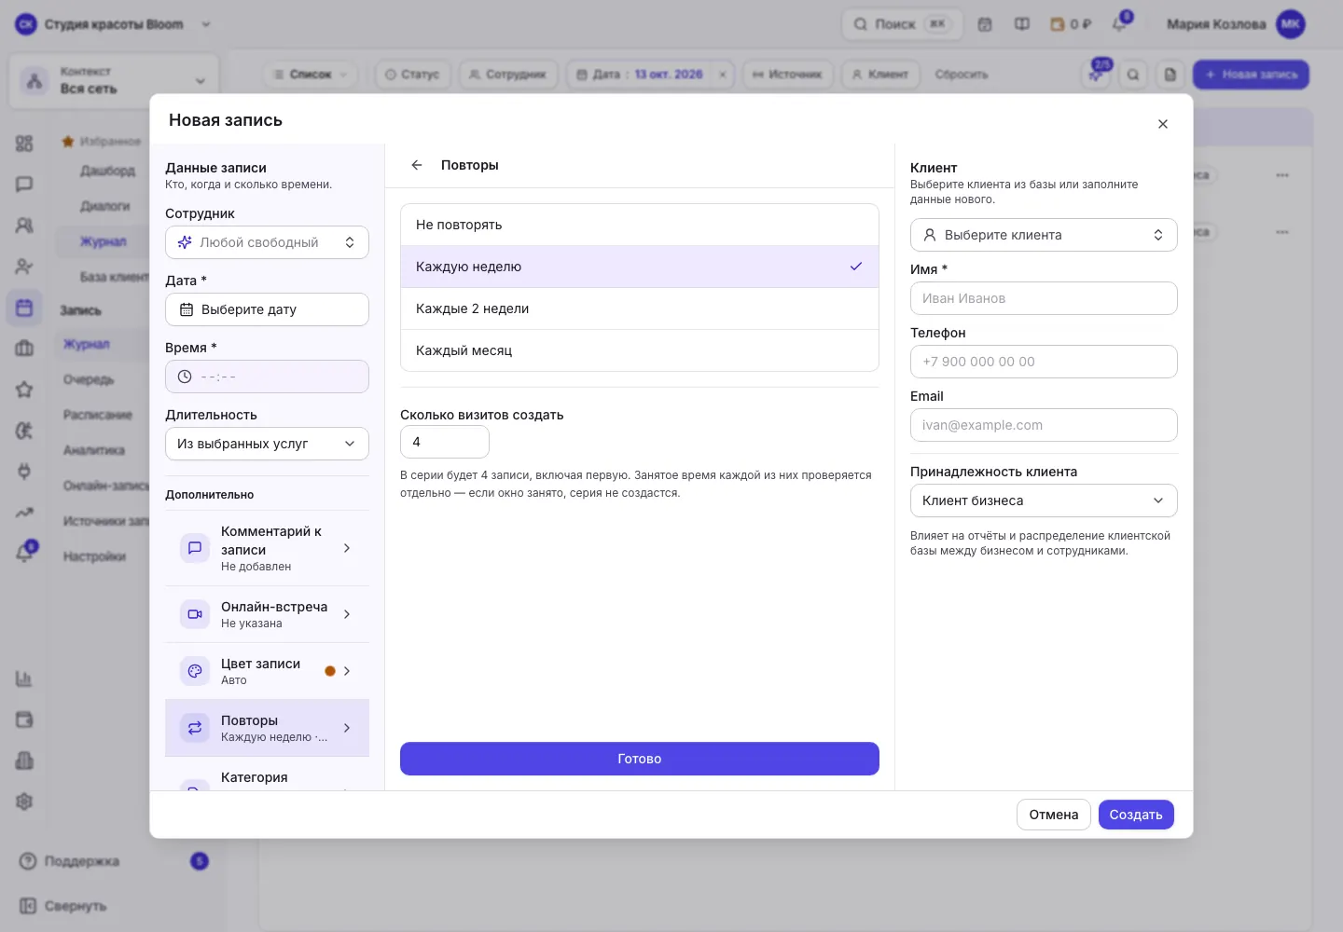Click the Имя input field

[x=1044, y=298]
